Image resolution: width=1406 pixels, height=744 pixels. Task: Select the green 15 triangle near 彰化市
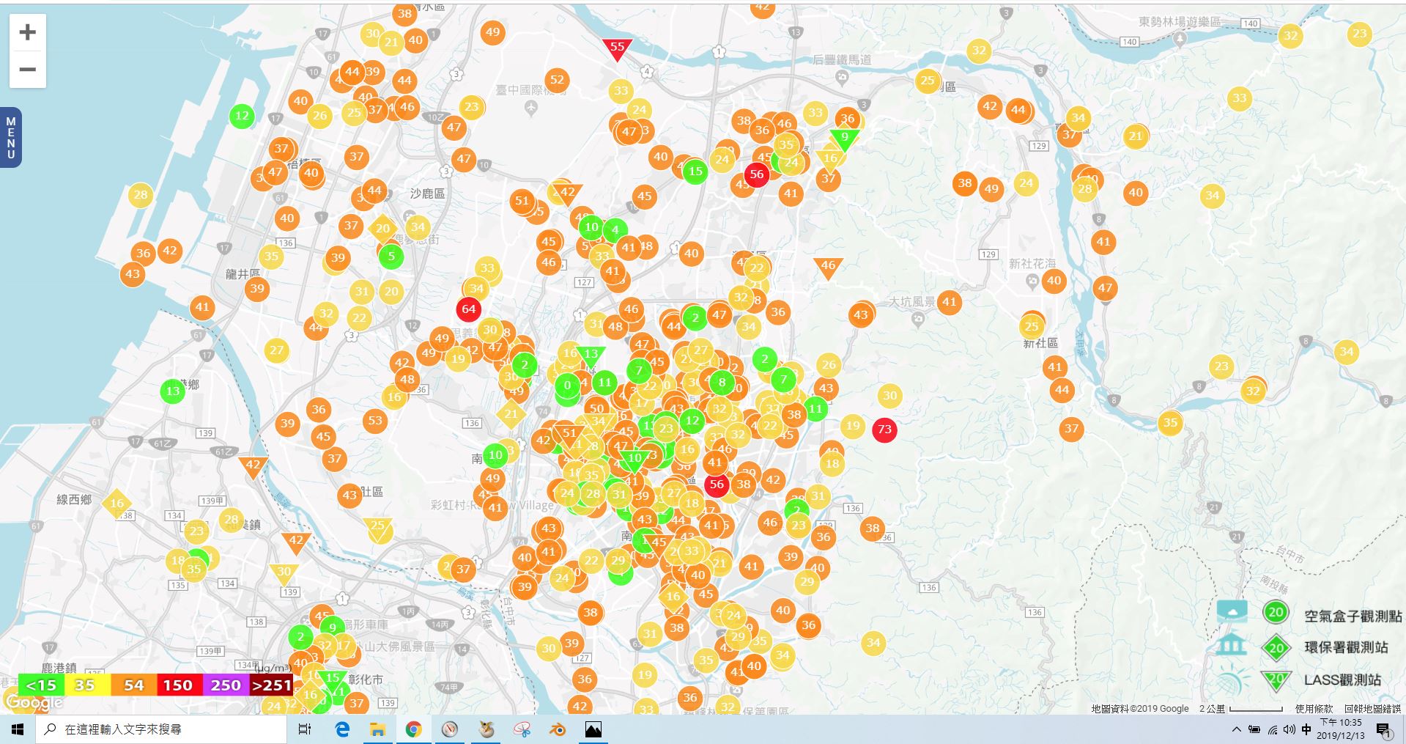click(333, 679)
